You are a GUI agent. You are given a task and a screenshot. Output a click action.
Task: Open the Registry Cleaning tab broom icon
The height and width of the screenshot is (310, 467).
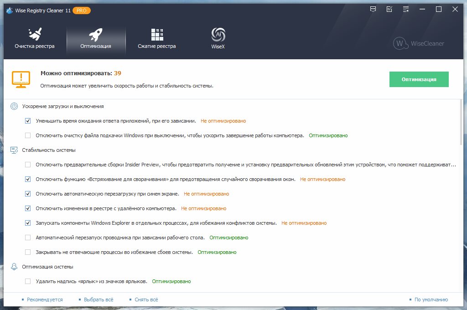click(34, 34)
